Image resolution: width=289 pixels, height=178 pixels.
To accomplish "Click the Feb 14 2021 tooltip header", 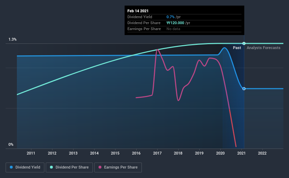I will click(138, 11).
